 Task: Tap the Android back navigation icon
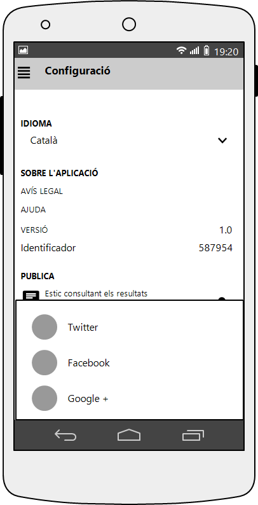pos(65,436)
